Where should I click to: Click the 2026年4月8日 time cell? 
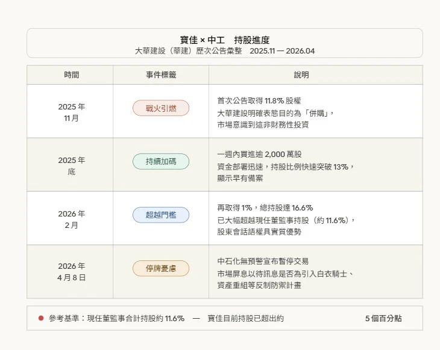(x=71, y=272)
